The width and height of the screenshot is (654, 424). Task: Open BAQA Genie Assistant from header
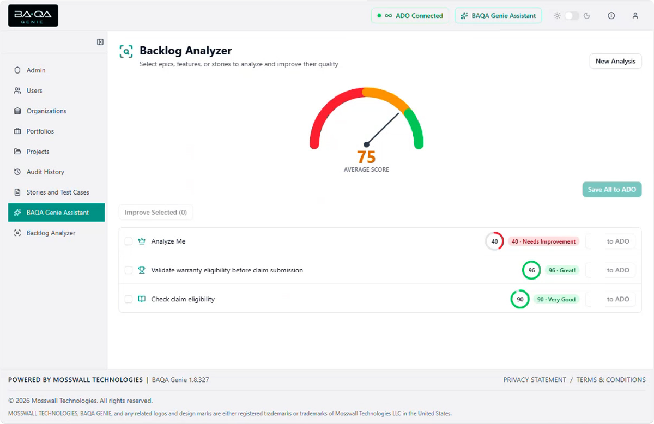[498, 16]
